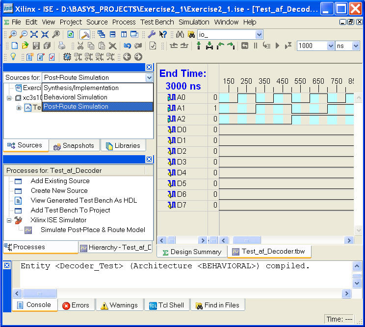365x327 pixels.
Task: Click the Save floppy disk icon
Action: click(36, 46)
